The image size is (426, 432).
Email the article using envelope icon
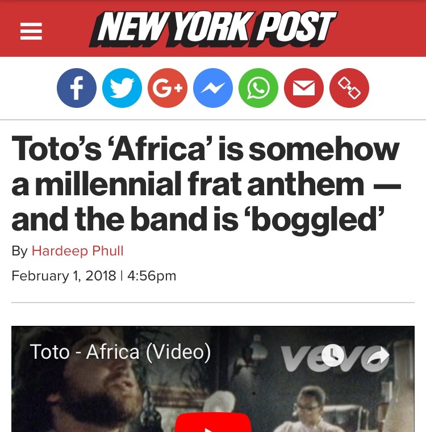(x=304, y=88)
